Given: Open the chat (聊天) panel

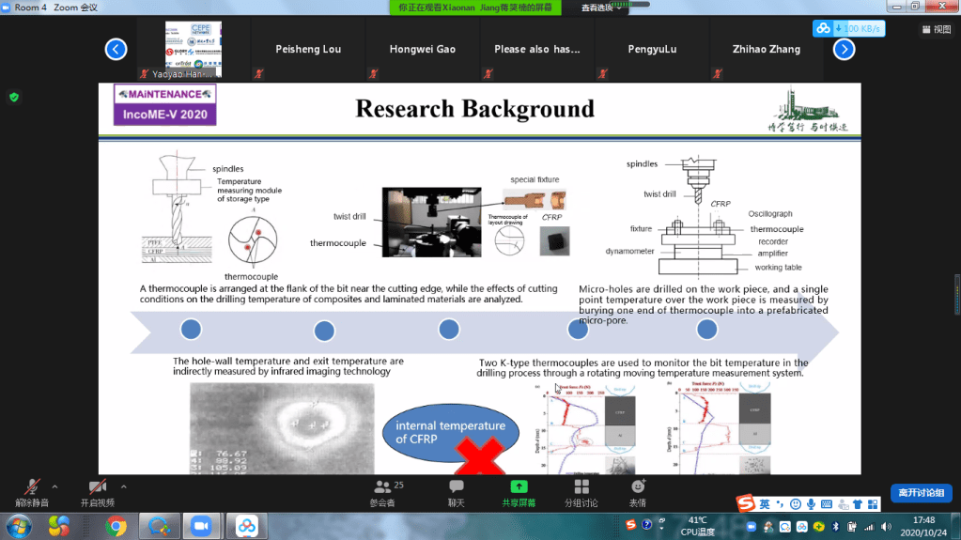Looking at the screenshot, I should [457, 492].
